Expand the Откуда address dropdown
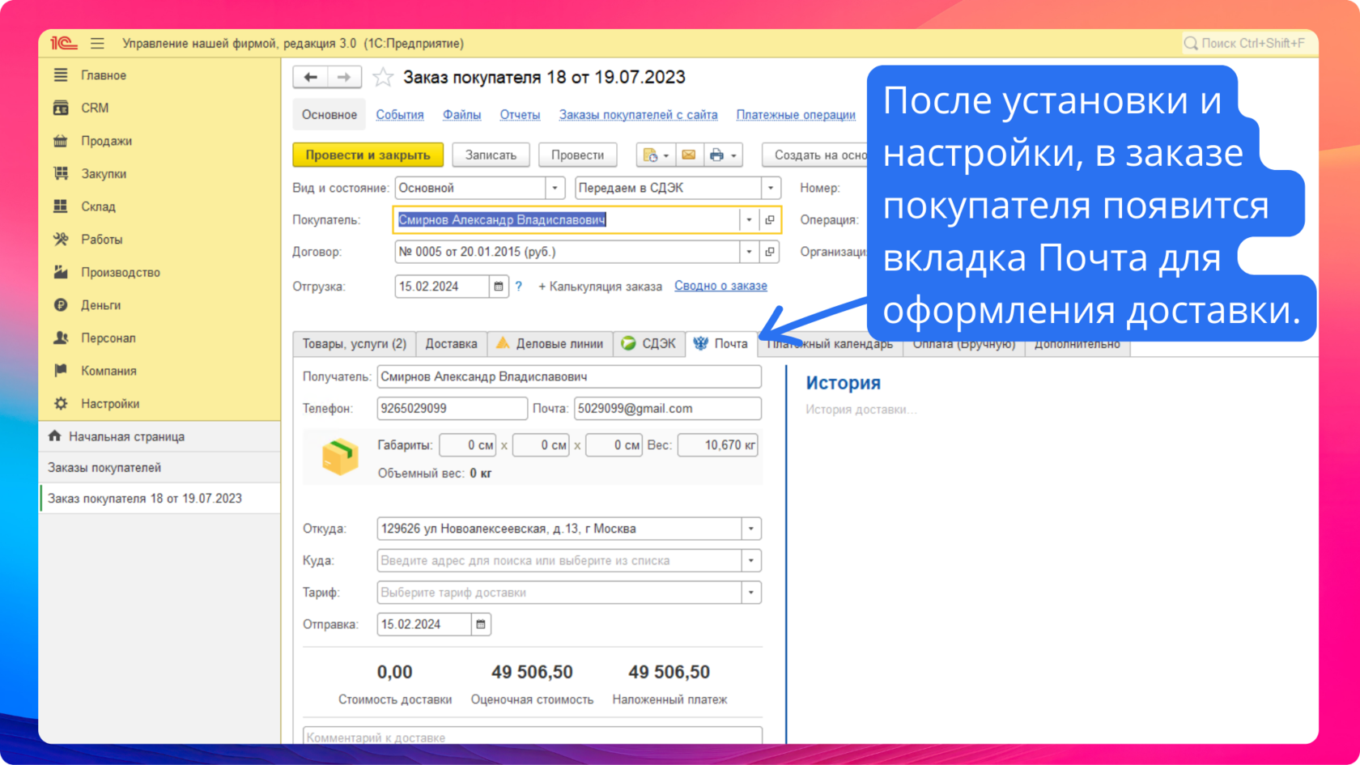 pos(751,529)
